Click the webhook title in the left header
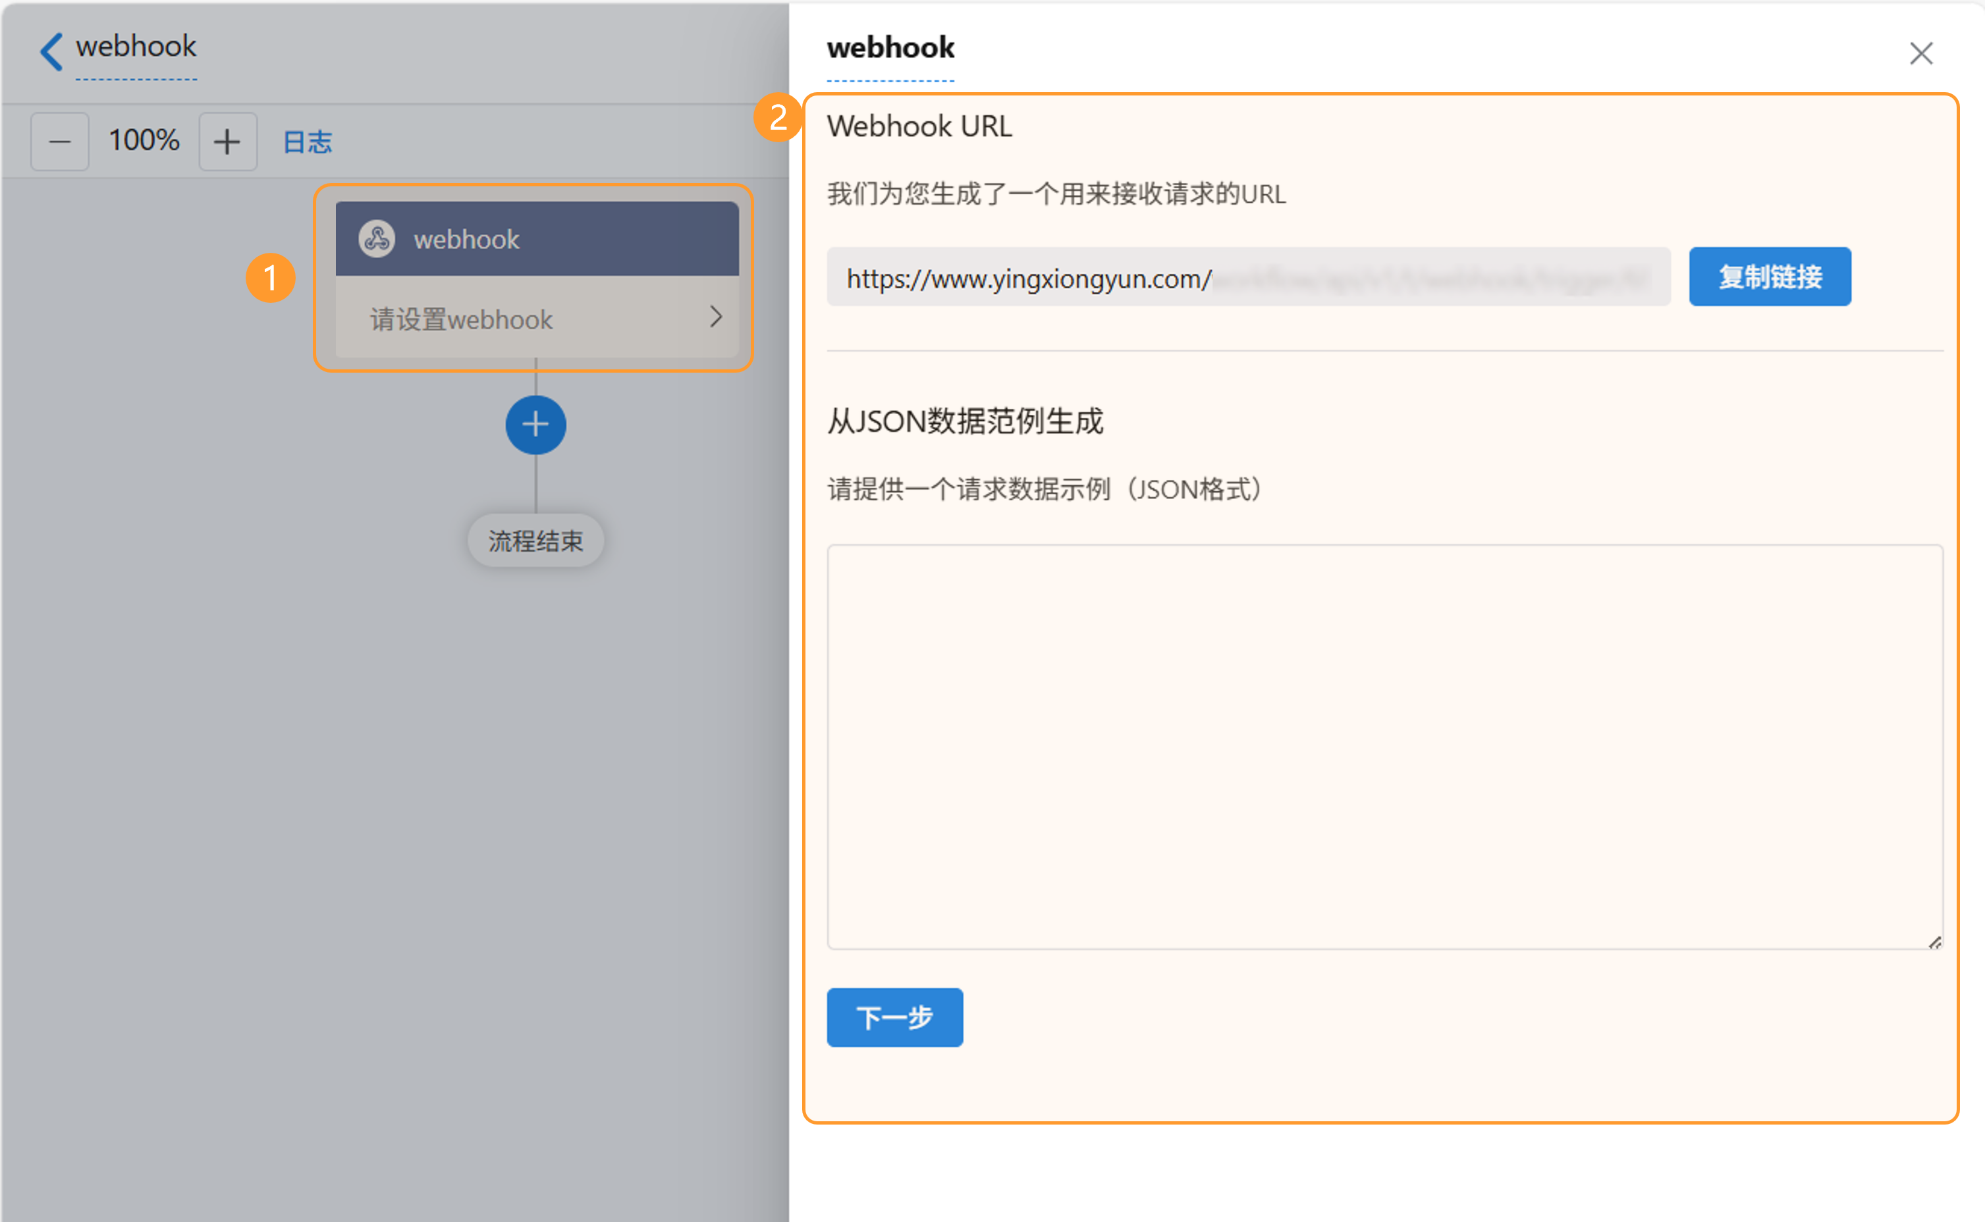This screenshot has width=1985, height=1222. tap(136, 47)
